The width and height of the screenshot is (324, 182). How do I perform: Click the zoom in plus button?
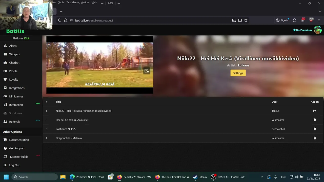tap(119, 3)
